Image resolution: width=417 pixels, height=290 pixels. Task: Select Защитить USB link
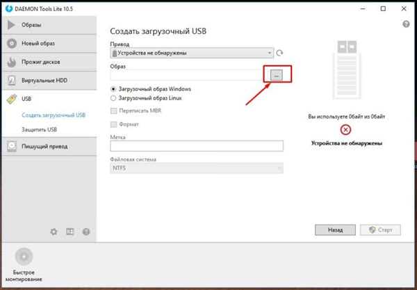coord(40,129)
